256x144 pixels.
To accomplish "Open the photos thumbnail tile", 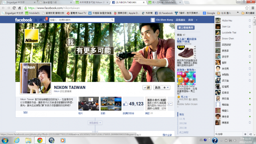I will [x=89, y=104].
